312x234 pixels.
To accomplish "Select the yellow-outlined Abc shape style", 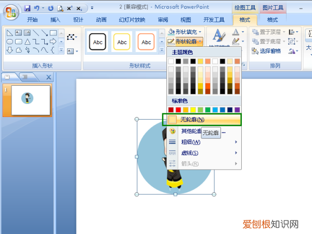I will point(122,42).
